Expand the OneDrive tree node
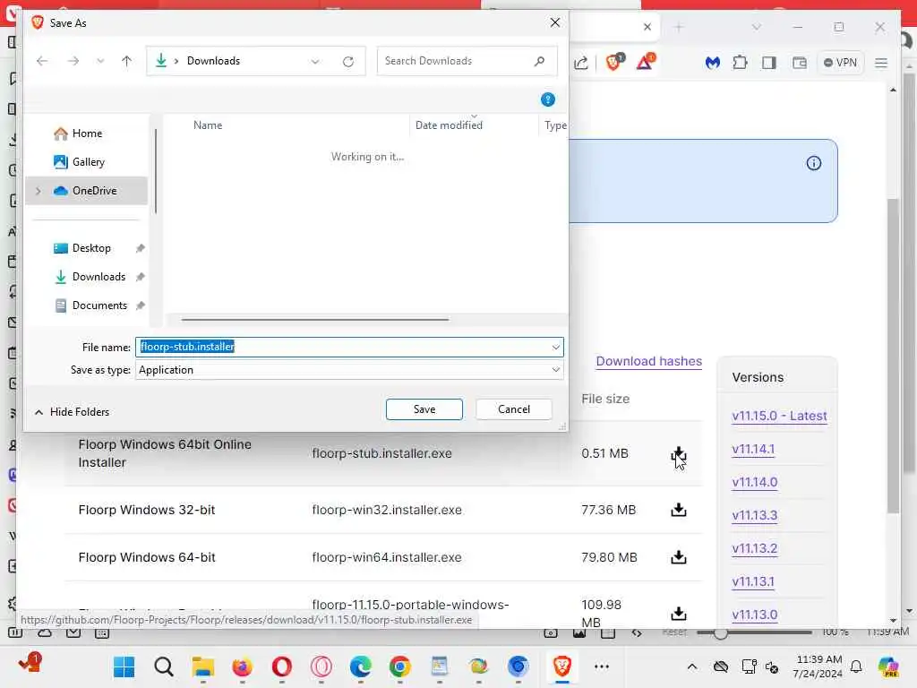The height and width of the screenshot is (688, 917). [x=39, y=191]
